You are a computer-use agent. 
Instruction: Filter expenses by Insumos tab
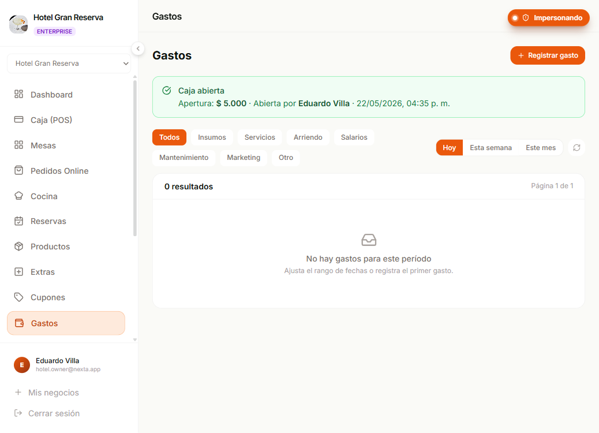(212, 137)
